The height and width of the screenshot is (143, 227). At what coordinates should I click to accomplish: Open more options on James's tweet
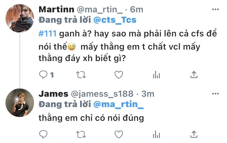pyautogui.click(x=215, y=94)
